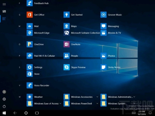Viewport: 155px width, 116px height.
Task: Go back with taskbar back arrow
Action: [x=15, y=113]
